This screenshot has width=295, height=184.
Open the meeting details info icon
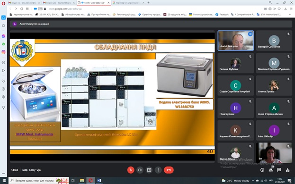(262, 170)
